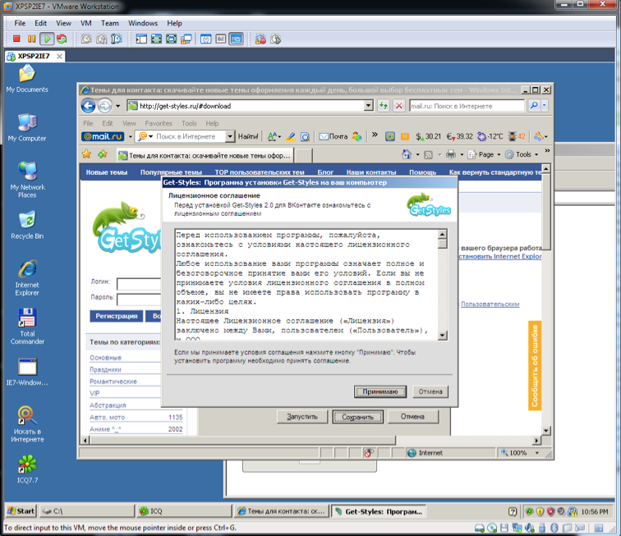Viewport: 621px width, 536px height.
Task: Suspend the VM with the orange pause icon
Action: (x=32, y=39)
